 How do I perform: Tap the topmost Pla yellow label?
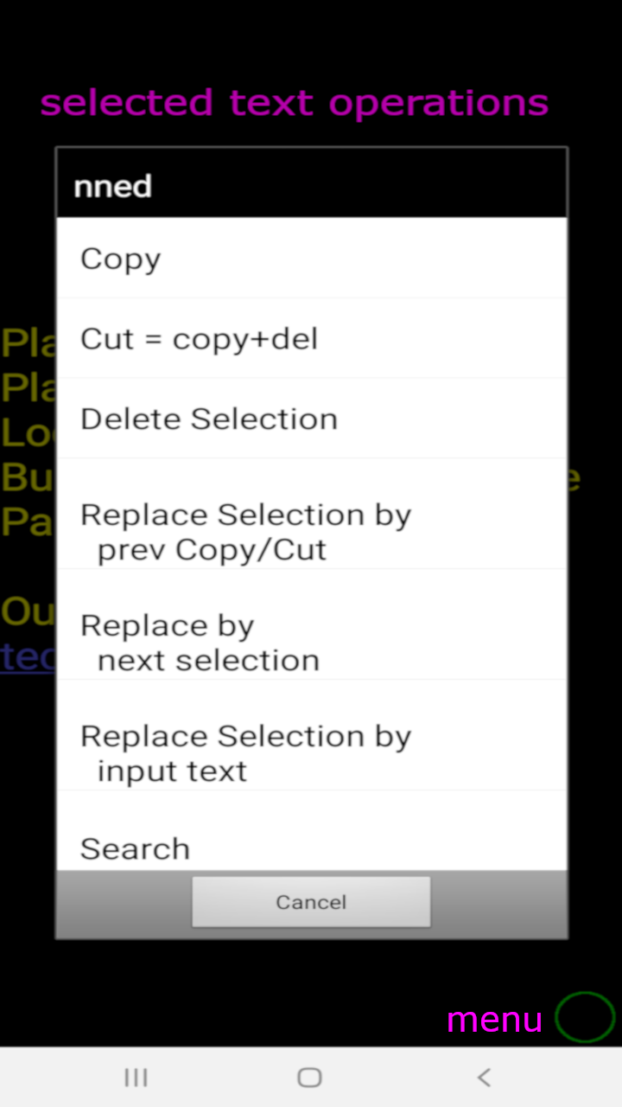click(x=26, y=342)
